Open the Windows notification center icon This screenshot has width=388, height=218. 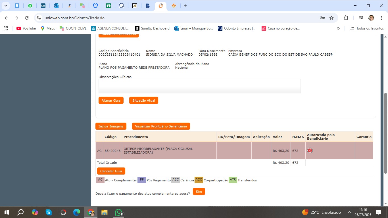[x=379, y=212]
